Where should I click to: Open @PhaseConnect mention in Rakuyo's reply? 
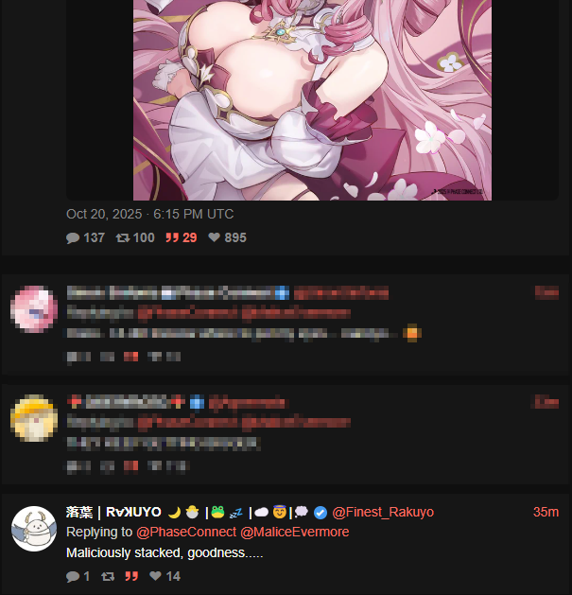coord(186,532)
